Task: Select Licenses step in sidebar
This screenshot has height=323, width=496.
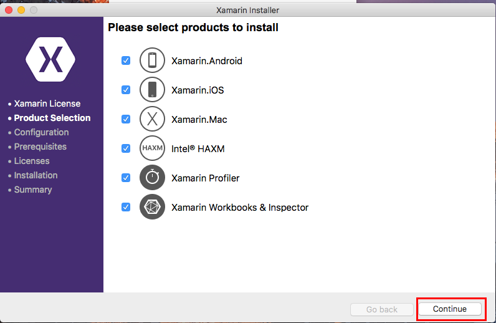Action: click(x=32, y=161)
